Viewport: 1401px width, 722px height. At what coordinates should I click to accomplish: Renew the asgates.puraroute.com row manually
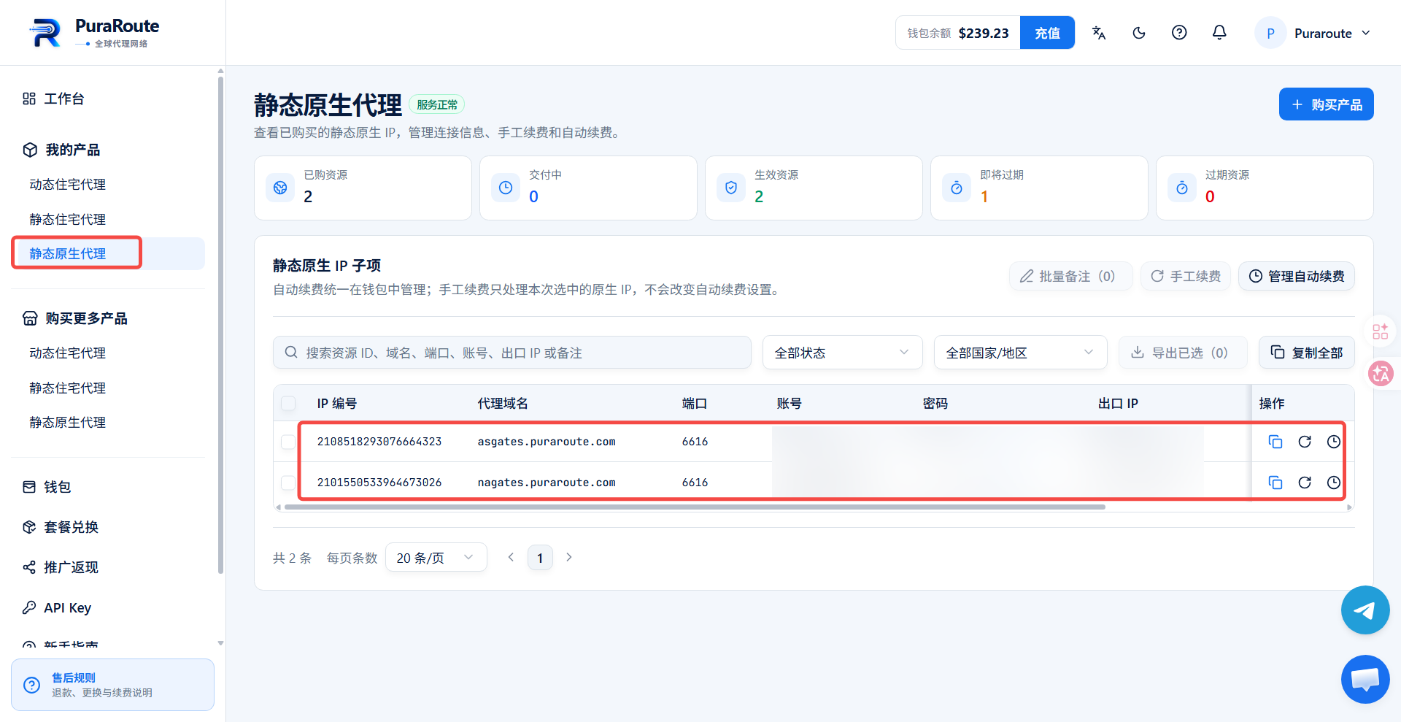(x=1305, y=442)
